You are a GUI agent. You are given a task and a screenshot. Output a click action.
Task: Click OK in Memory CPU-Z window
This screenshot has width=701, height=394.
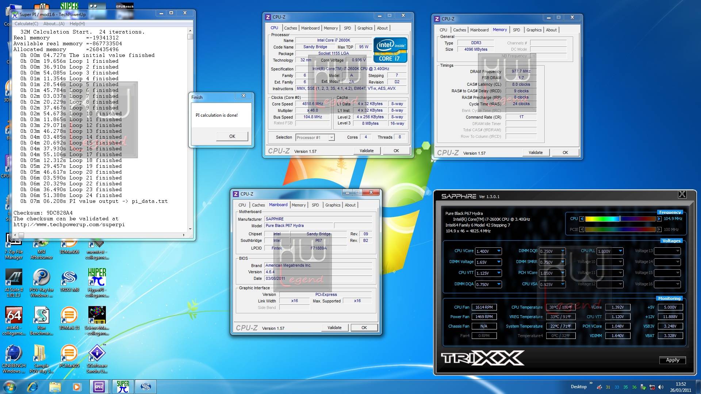(x=565, y=152)
